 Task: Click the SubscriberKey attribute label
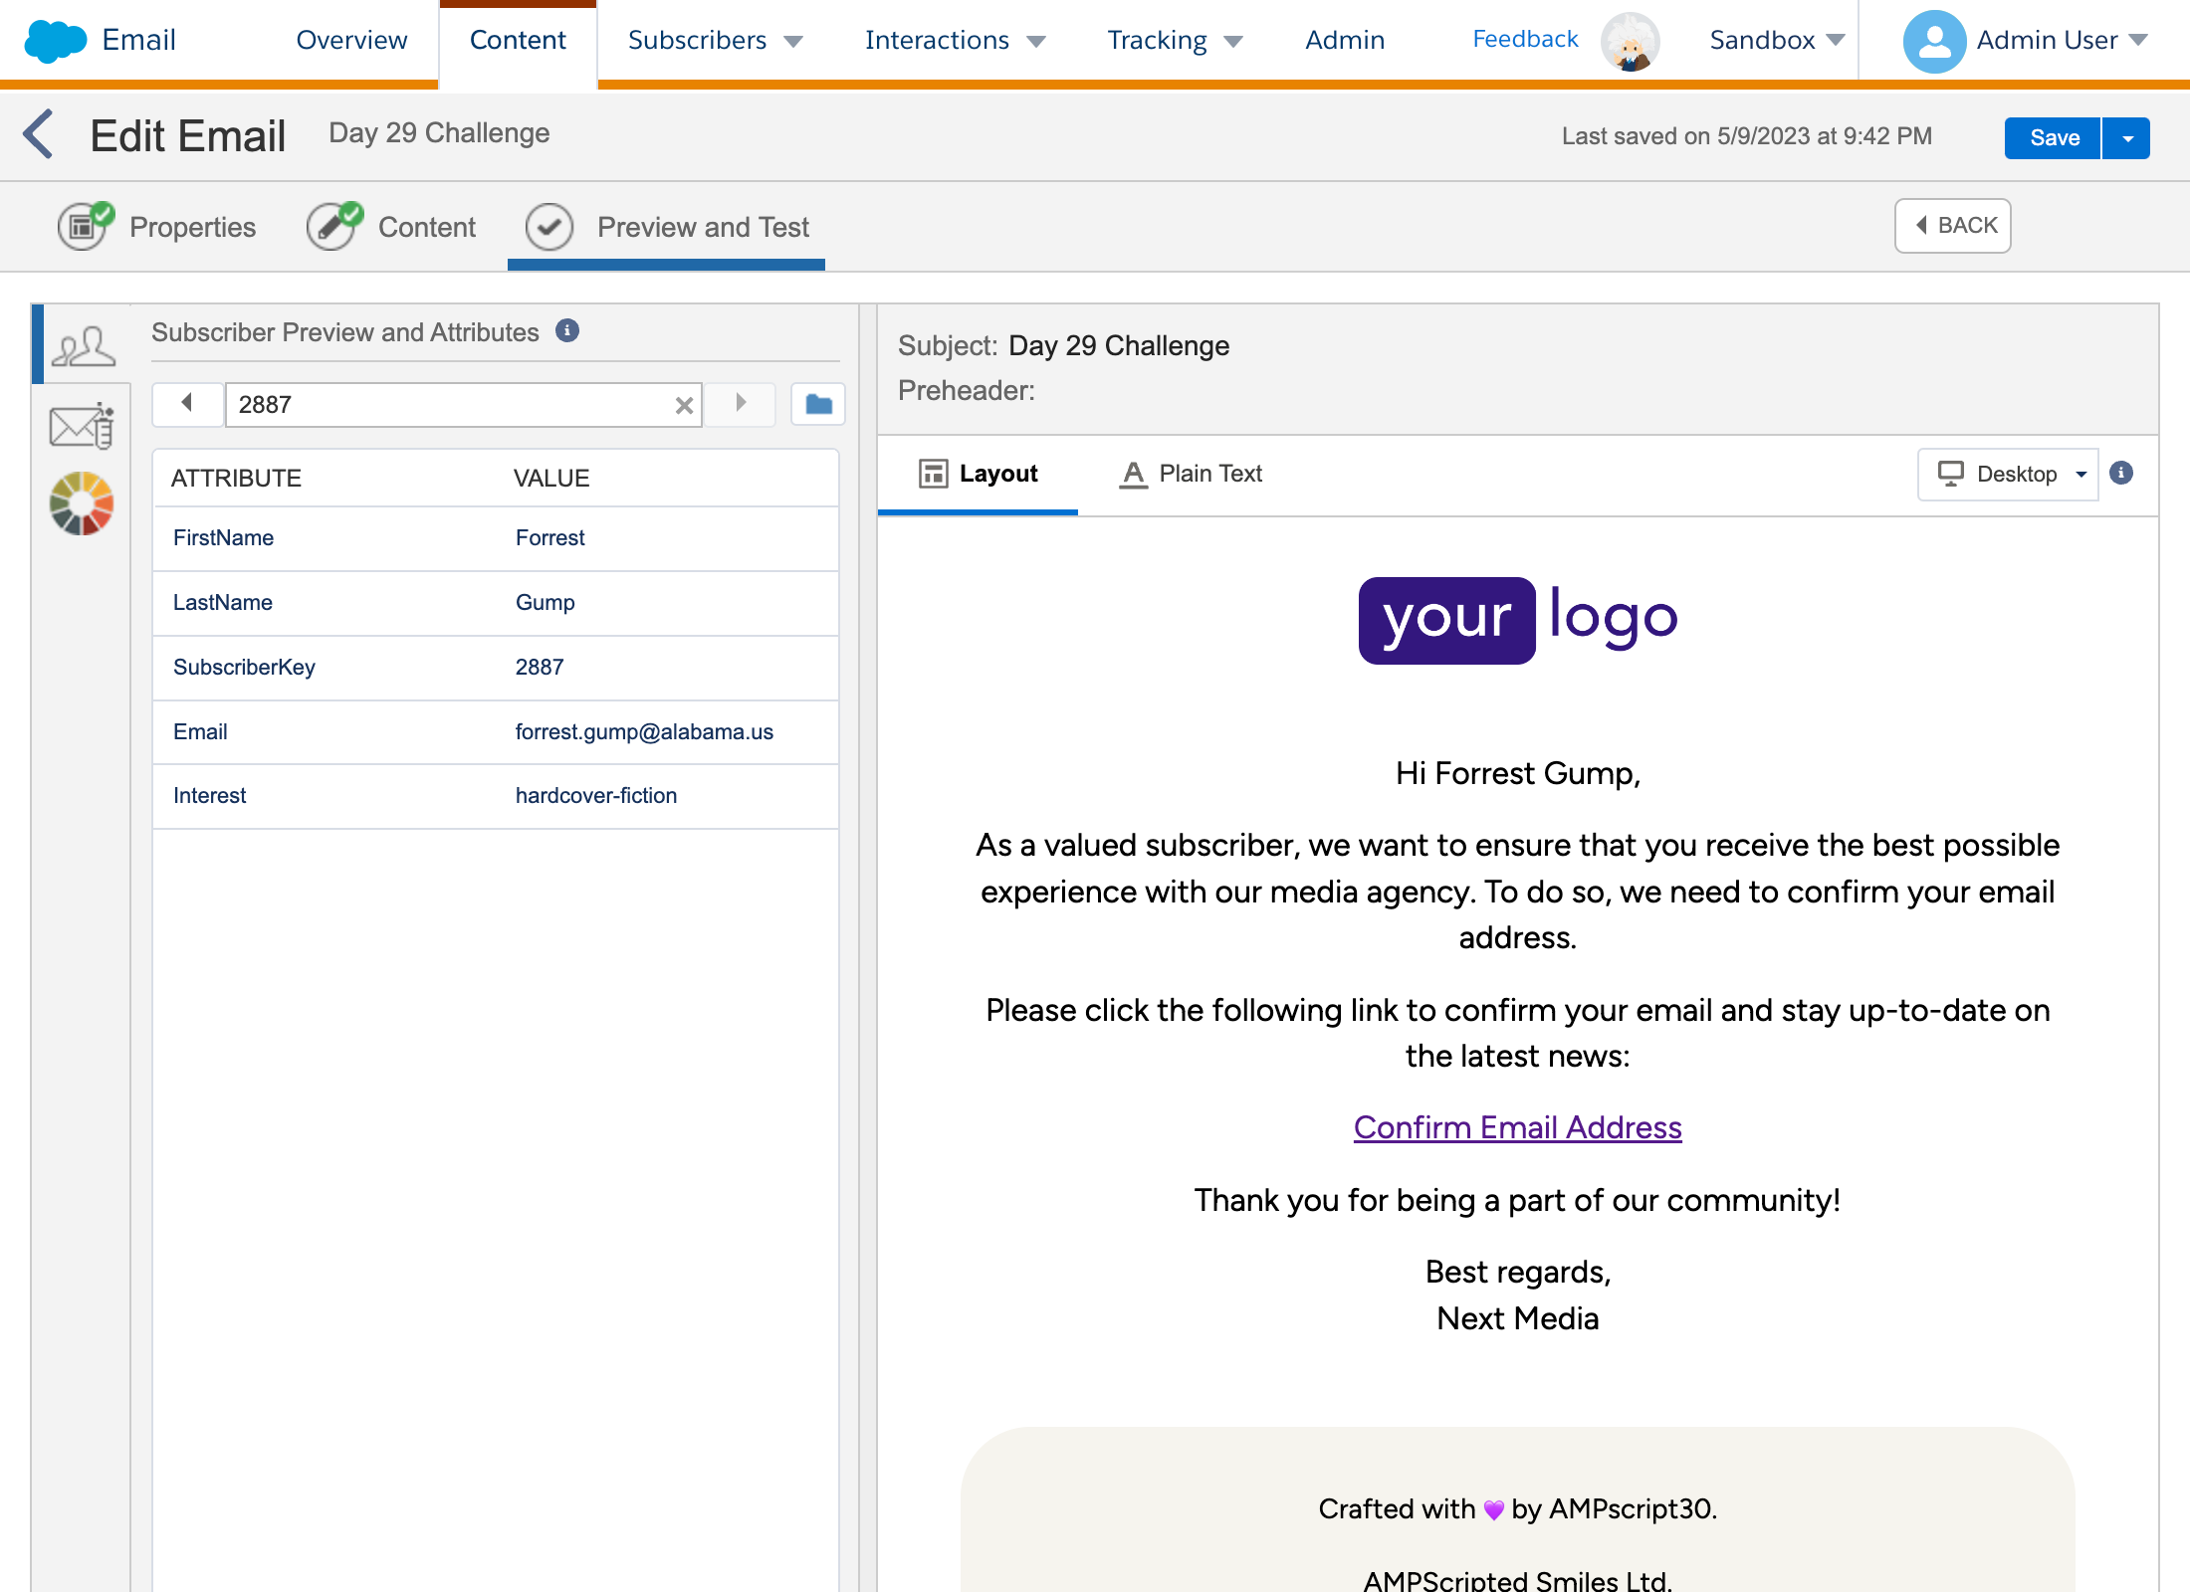click(244, 667)
